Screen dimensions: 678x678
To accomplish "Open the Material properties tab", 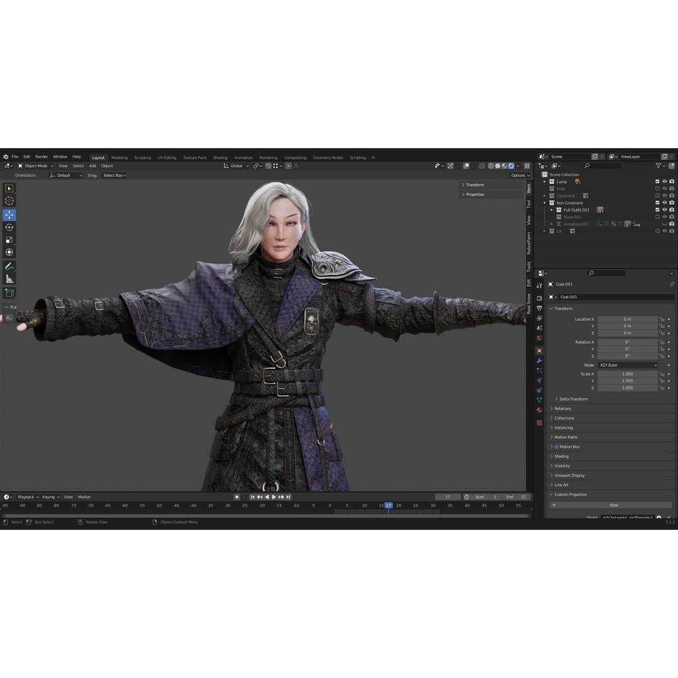I will pyautogui.click(x=539, y=411).
